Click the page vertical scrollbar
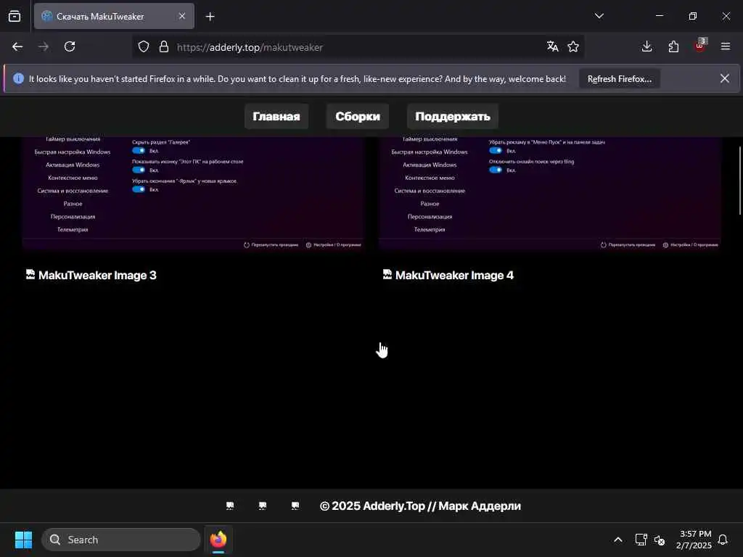 click(x=740, y=181)
